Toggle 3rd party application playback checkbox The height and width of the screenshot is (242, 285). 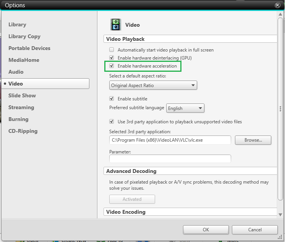click(112, 122)
